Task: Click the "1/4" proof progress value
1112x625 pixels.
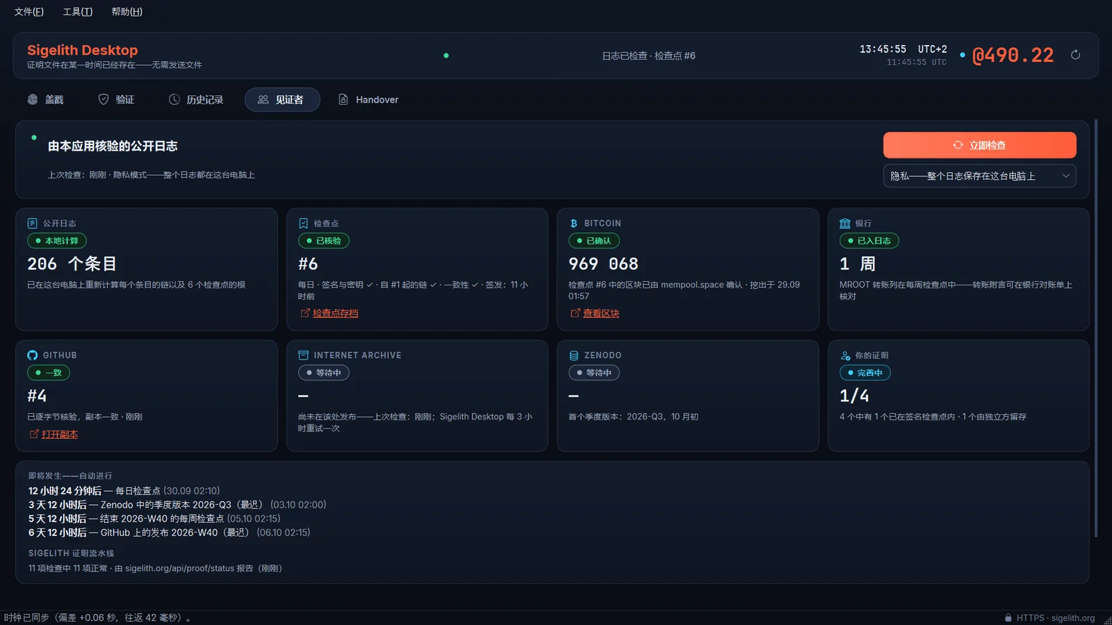Action: pyautogui.click(x=854, y=396)
